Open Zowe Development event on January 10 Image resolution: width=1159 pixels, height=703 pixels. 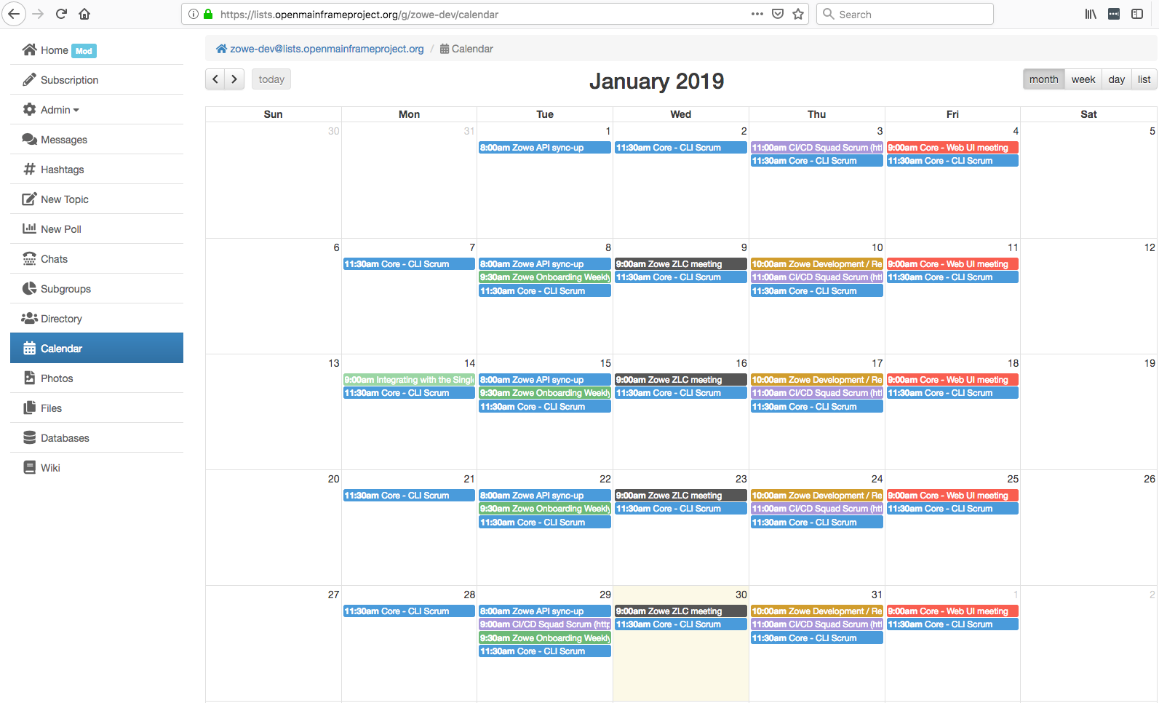pos(817,264)
